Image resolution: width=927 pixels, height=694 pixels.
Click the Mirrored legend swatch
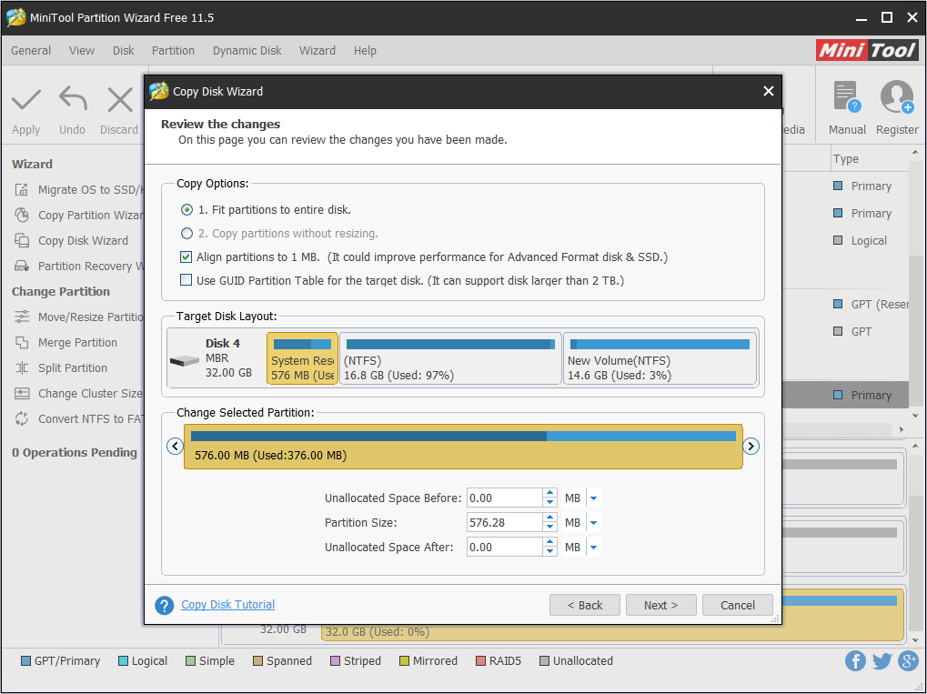405,661
